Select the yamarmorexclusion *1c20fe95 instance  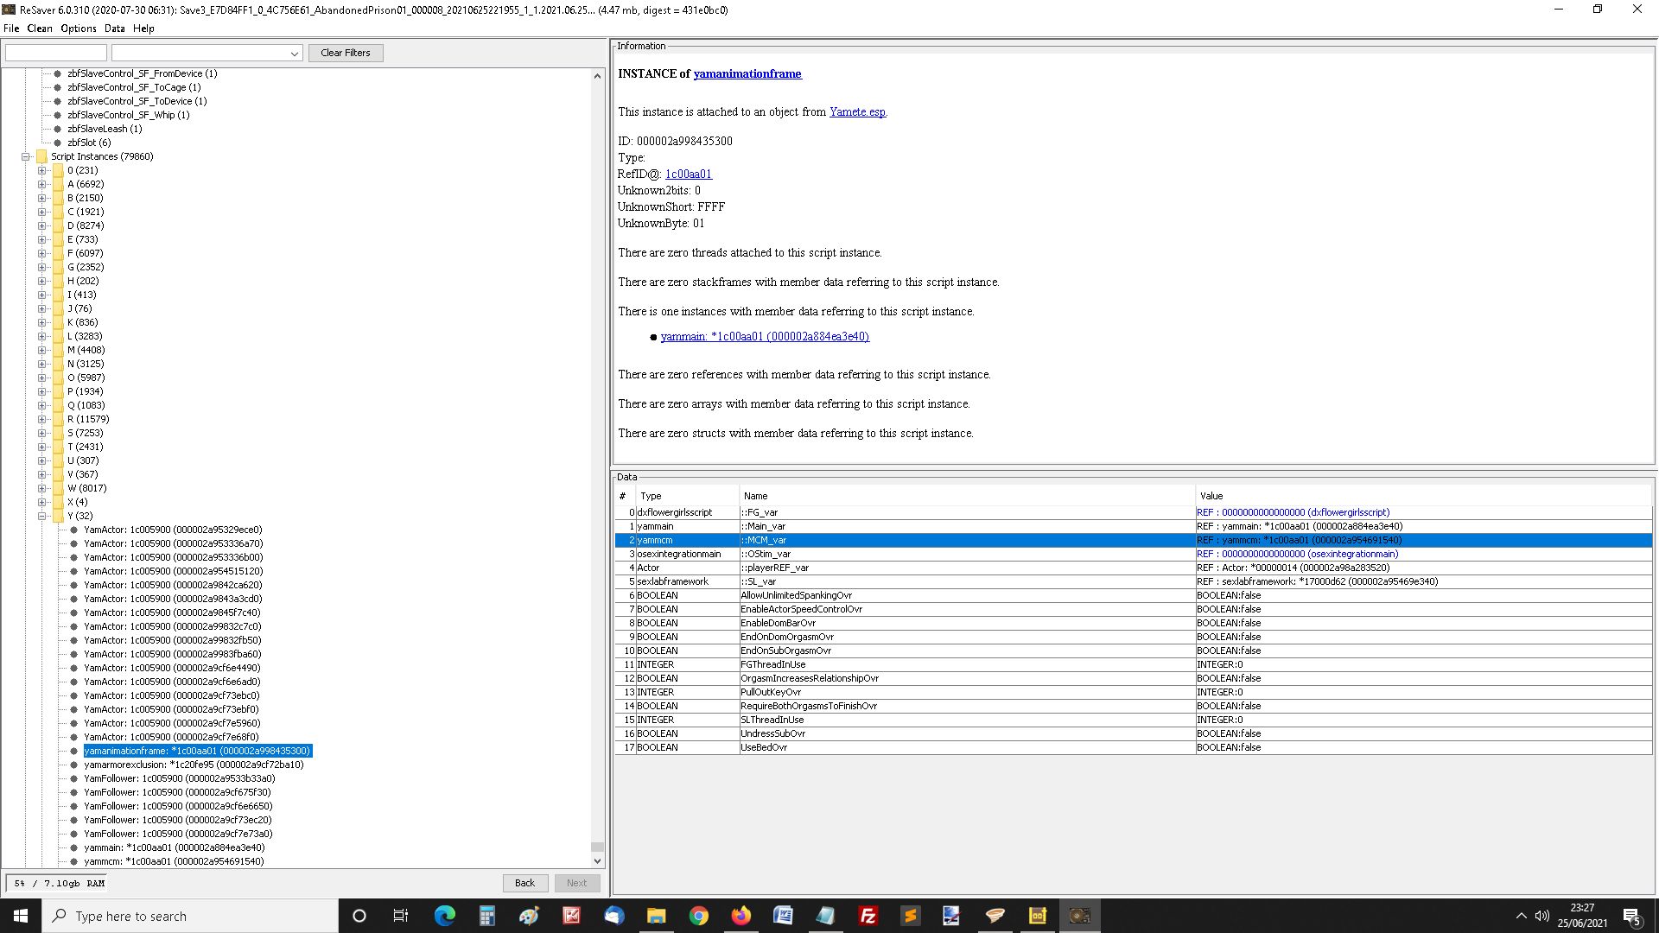pyautogui.click(x=194, y=765)
